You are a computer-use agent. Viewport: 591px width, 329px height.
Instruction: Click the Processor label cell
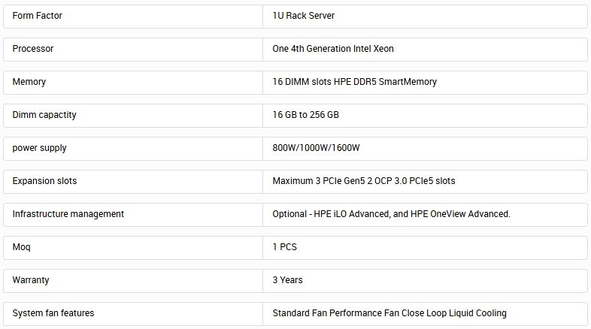click(33, 49)
